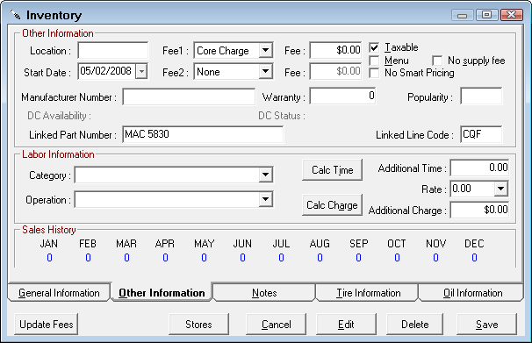Select the Warranty field
This screenshot has height=343, width=532.
(342, 96)
